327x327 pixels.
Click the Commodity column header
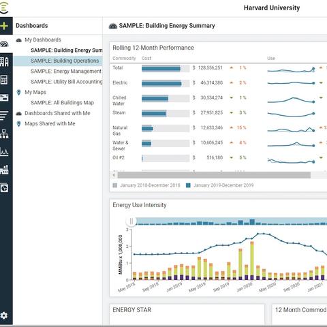click(x=124, y=59)
